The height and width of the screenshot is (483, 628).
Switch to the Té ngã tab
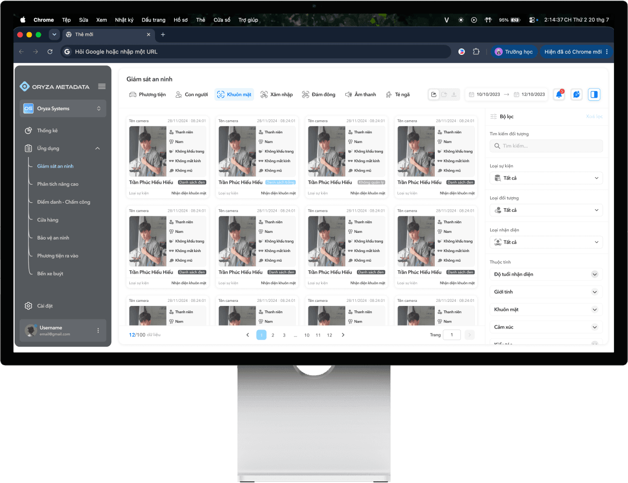[398, 95]
